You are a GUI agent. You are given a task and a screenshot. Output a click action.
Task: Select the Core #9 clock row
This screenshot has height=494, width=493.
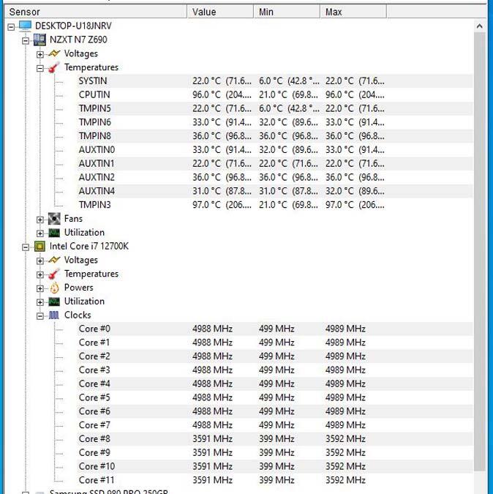tap(275, 453)
